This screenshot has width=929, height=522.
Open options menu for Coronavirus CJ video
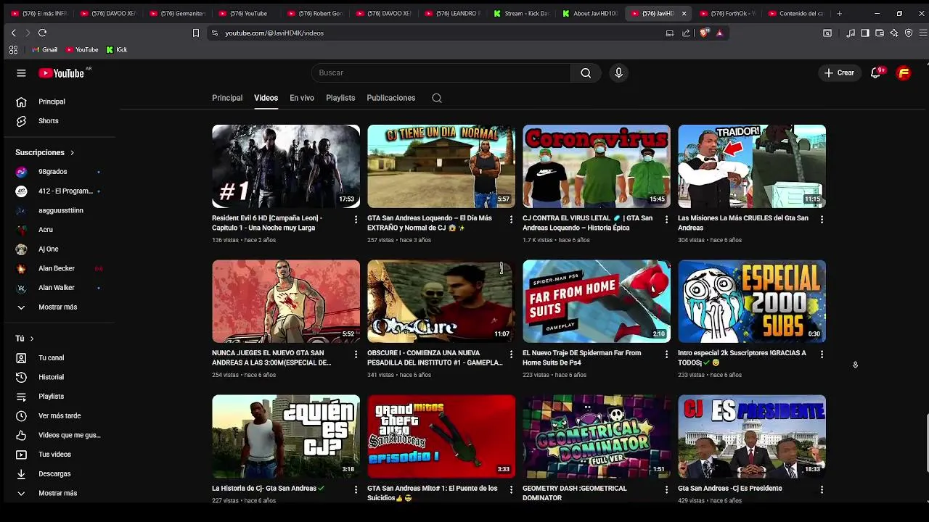click(666, 219)
